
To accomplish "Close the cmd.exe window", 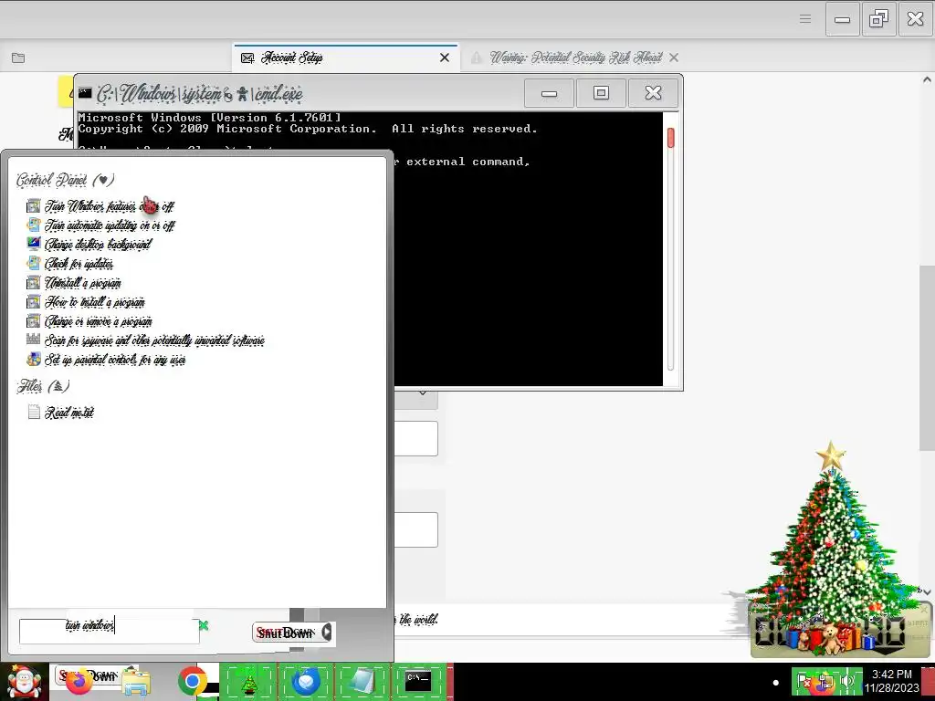I will (x=653, y=93).
